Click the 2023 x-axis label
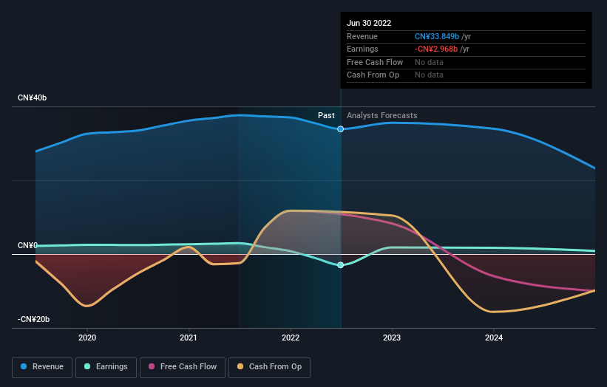607x387 pixels. [392, 338]
